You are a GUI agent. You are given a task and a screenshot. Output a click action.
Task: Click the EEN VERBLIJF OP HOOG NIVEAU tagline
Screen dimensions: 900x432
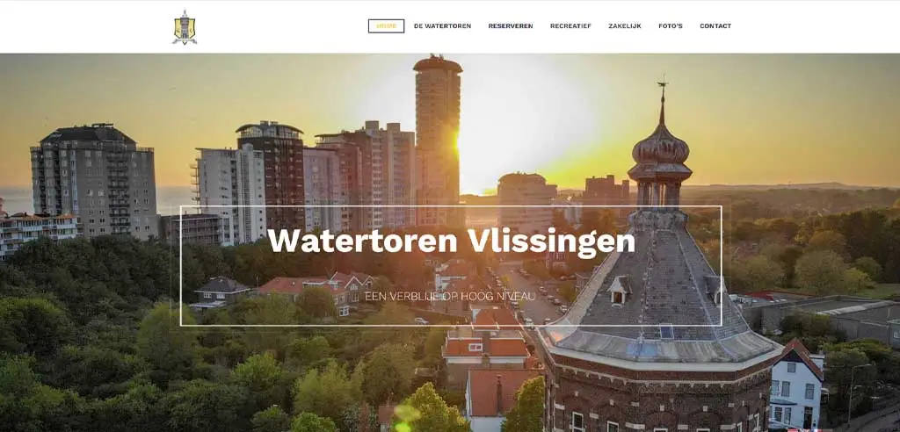point(450,297)
